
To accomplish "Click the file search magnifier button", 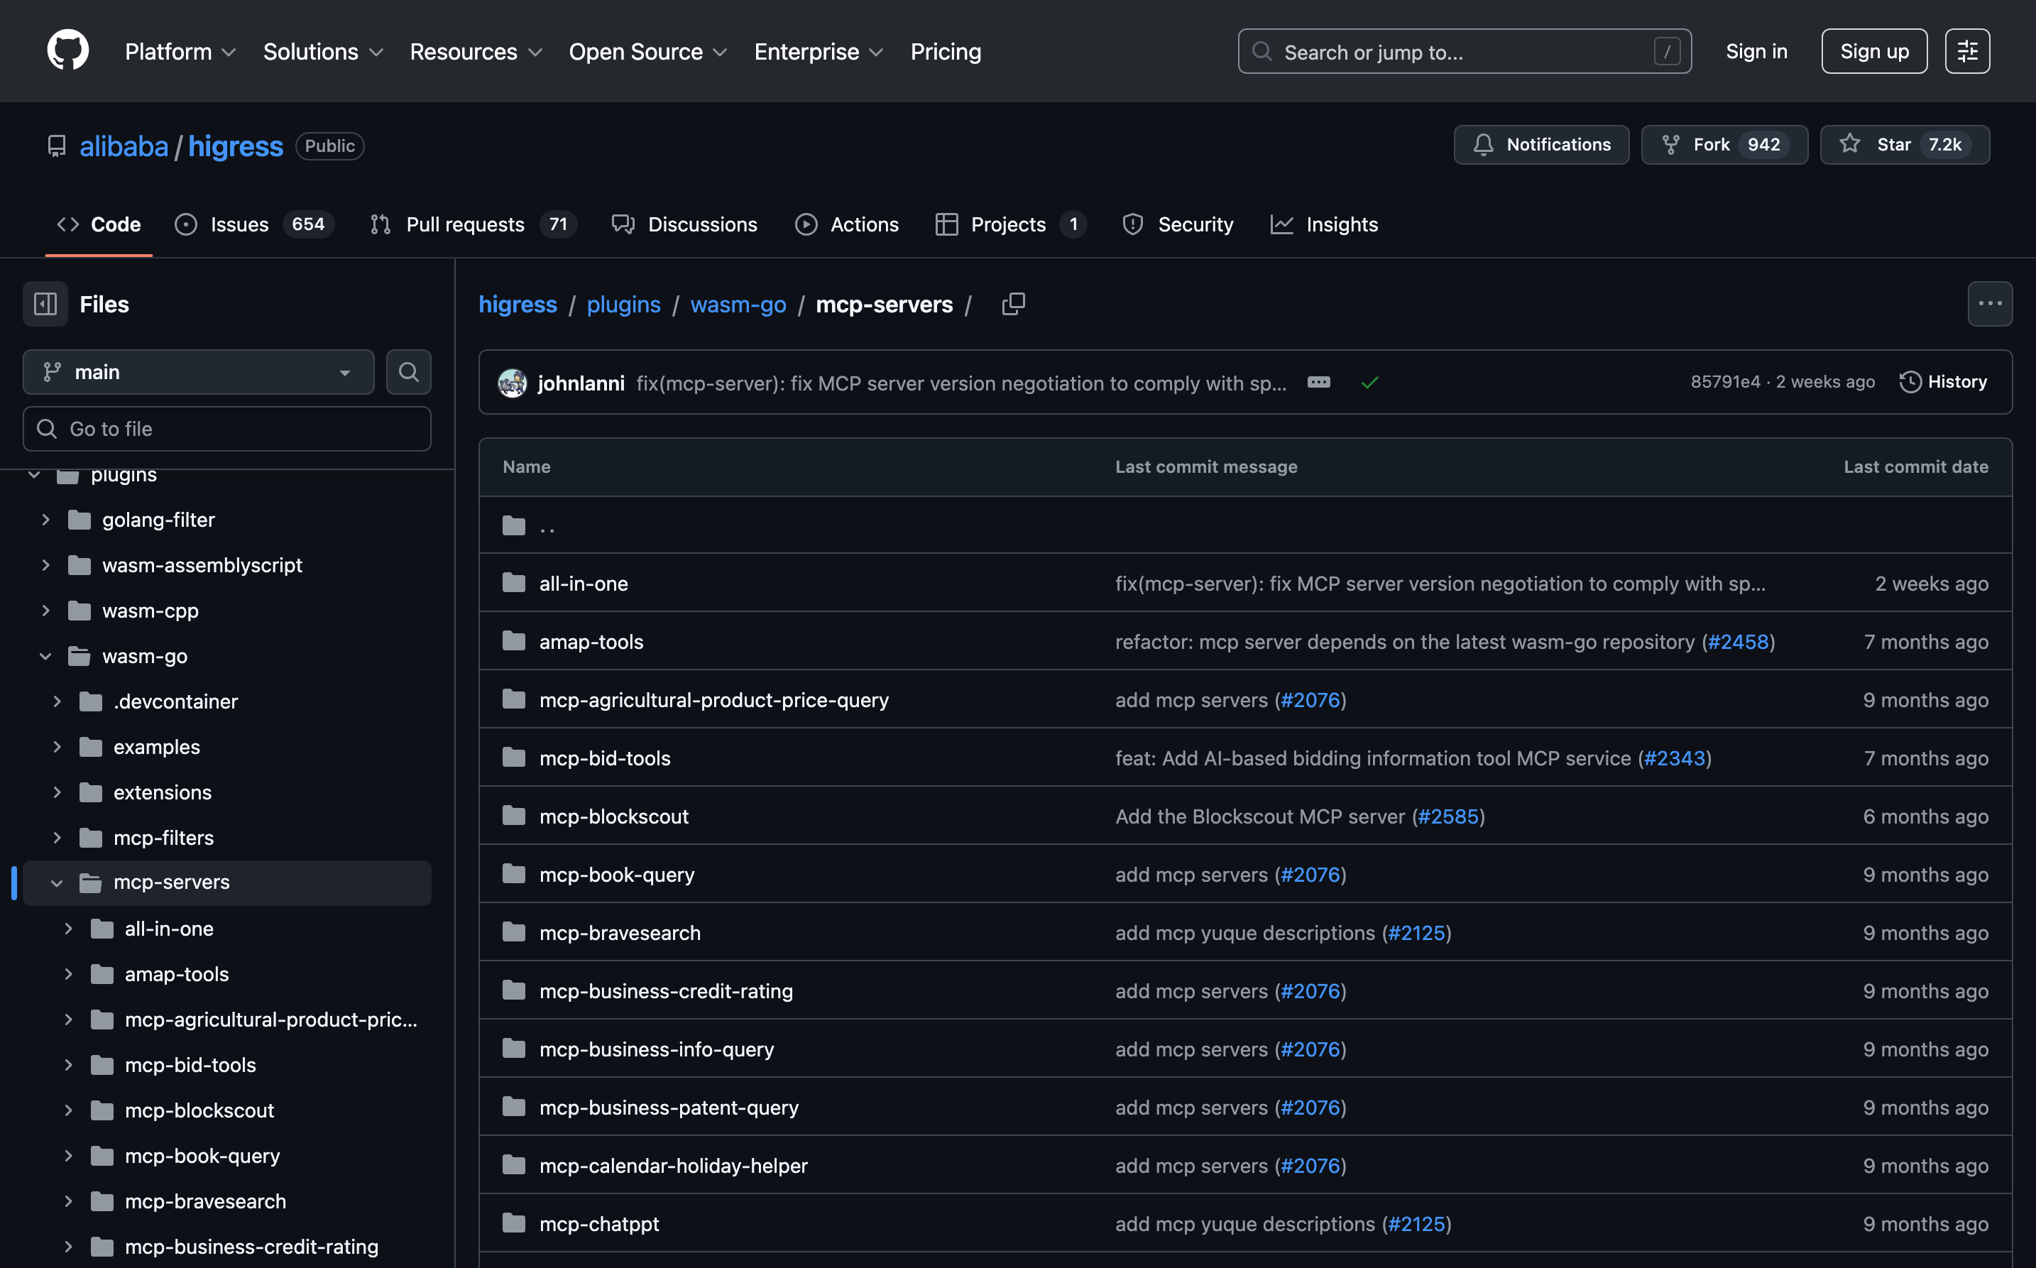I will click(x=408, y=371).
